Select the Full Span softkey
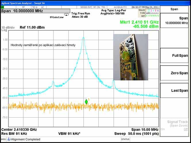Image resolution: width=191 pixels, height=143 pixels. coord(174,55)
